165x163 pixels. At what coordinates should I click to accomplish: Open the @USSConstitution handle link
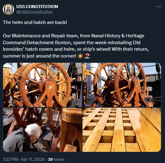click(34, 12)
